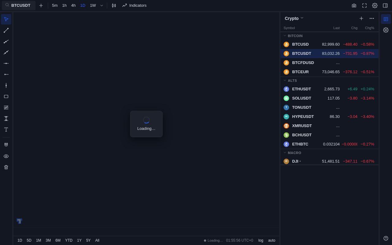Pick the horizontal line drawing tool
The image size is (392, 245).
point(6,63)
